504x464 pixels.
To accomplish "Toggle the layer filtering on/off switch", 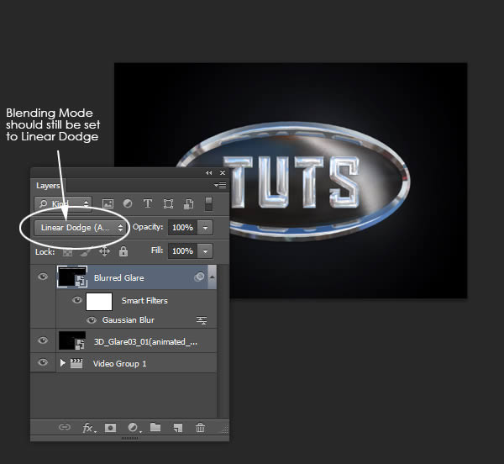I will pos(208,204).
